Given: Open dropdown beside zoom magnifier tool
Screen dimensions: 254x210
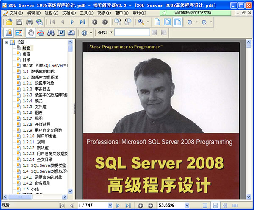Looking at the screenshot, I should click(148, 22).
